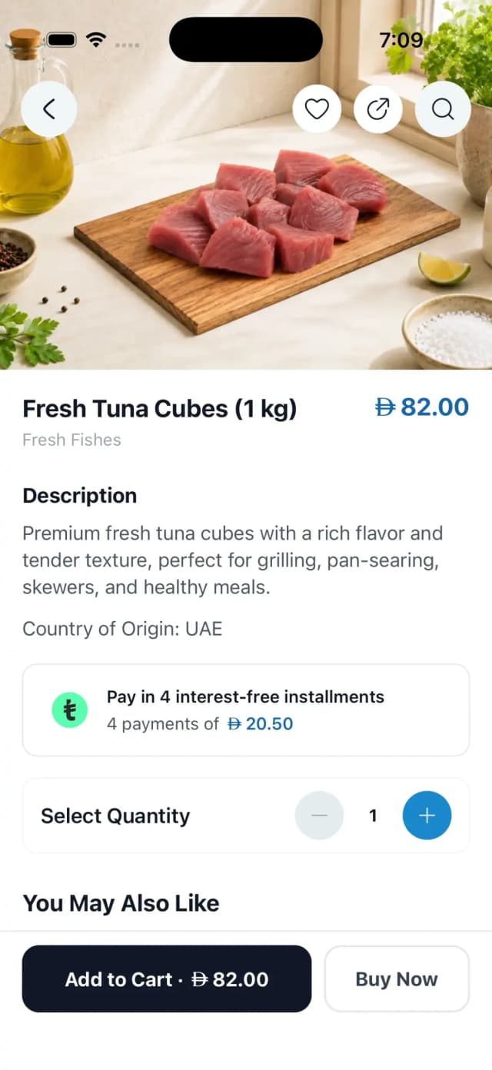
Task: Tap the Buy Now button
Action: [397, 979]
